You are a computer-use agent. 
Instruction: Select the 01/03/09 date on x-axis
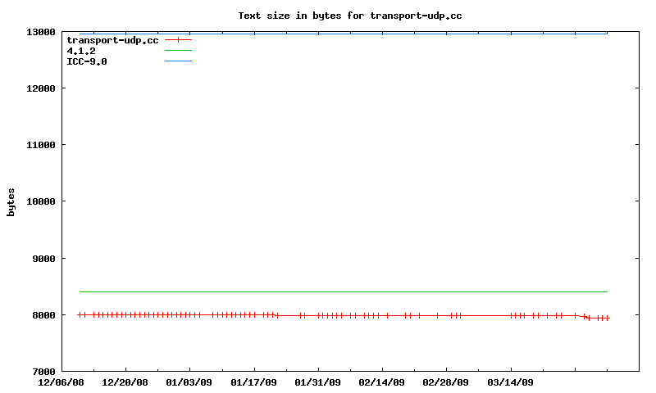point(189,382)
